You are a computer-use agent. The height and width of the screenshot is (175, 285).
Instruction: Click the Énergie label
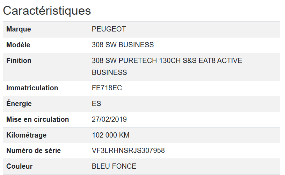click(19, 104)
